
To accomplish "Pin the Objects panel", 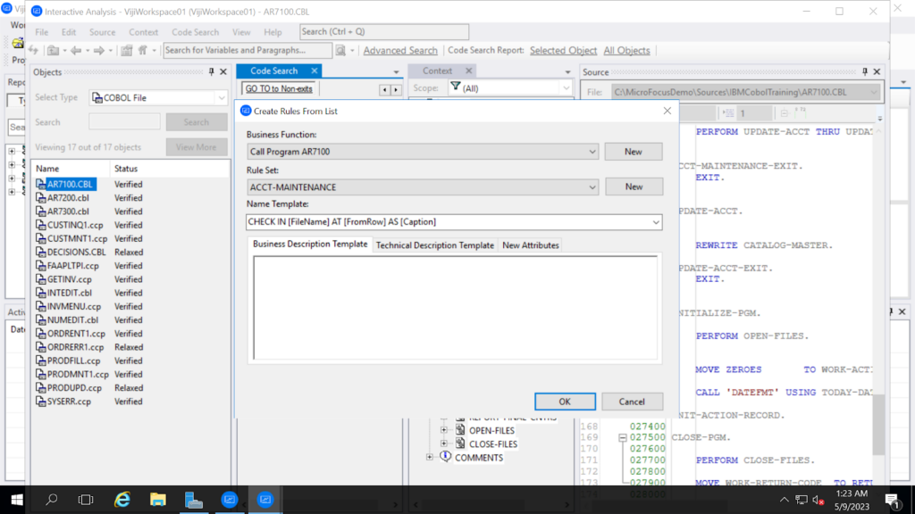I will tap(211, 71).
